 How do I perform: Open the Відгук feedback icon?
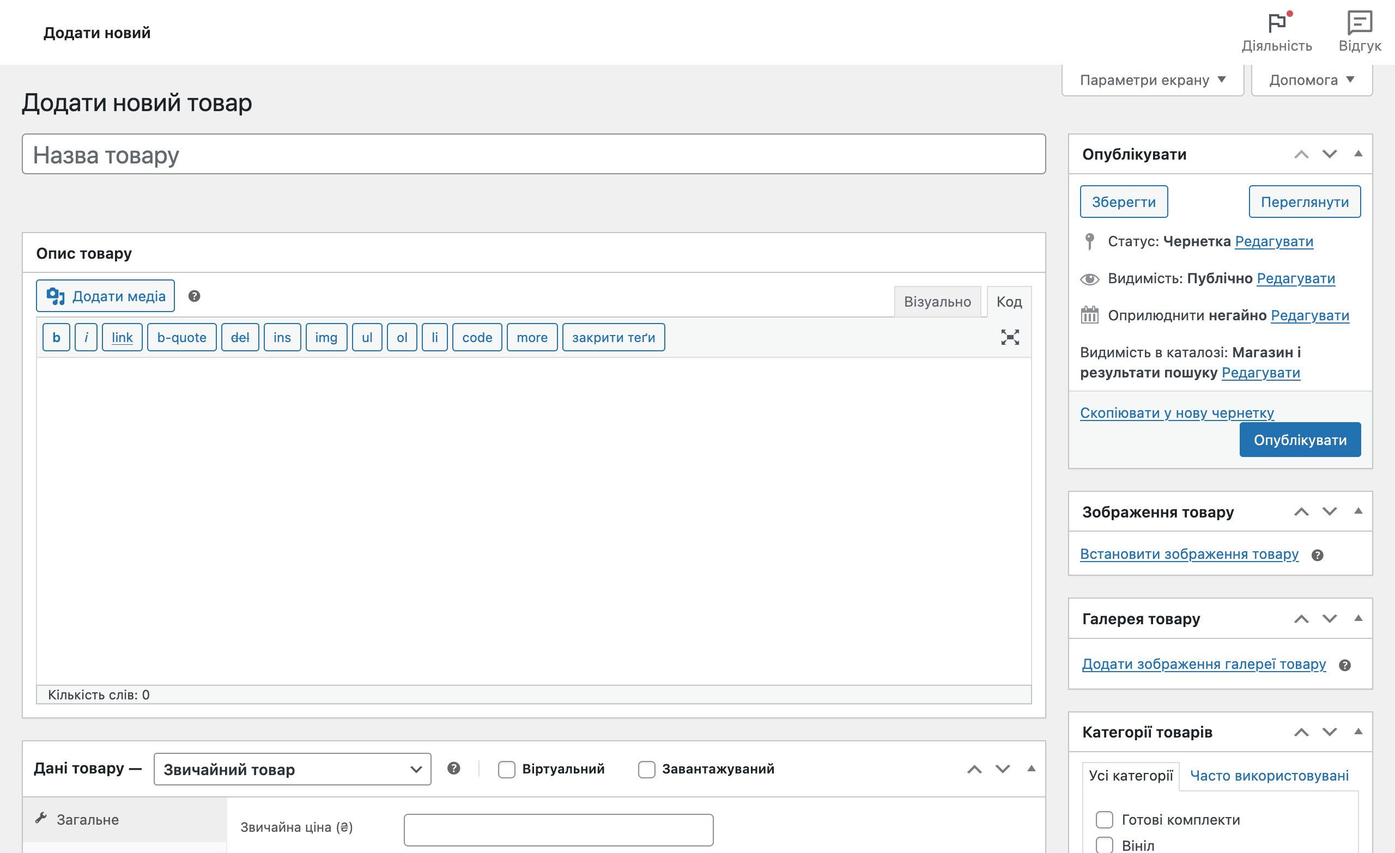1360,23
